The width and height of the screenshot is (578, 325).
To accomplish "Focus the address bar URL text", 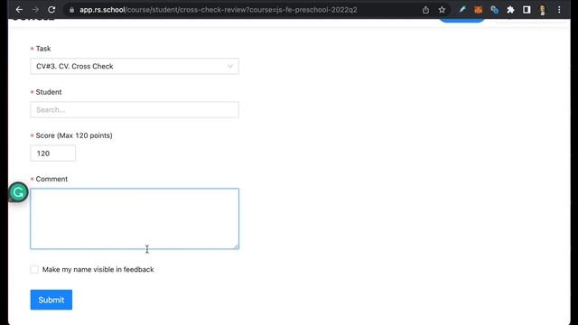I will click(219, 10).
